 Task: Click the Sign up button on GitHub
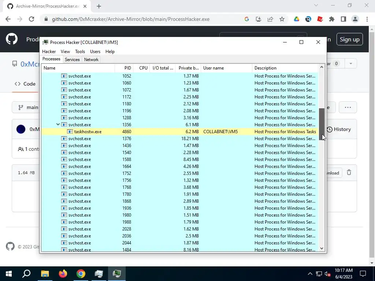click(x=350, y=40)
